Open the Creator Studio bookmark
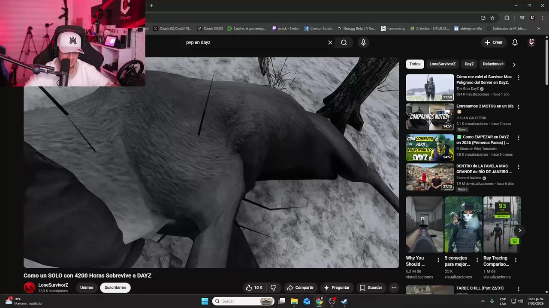 tap(318, 29)
